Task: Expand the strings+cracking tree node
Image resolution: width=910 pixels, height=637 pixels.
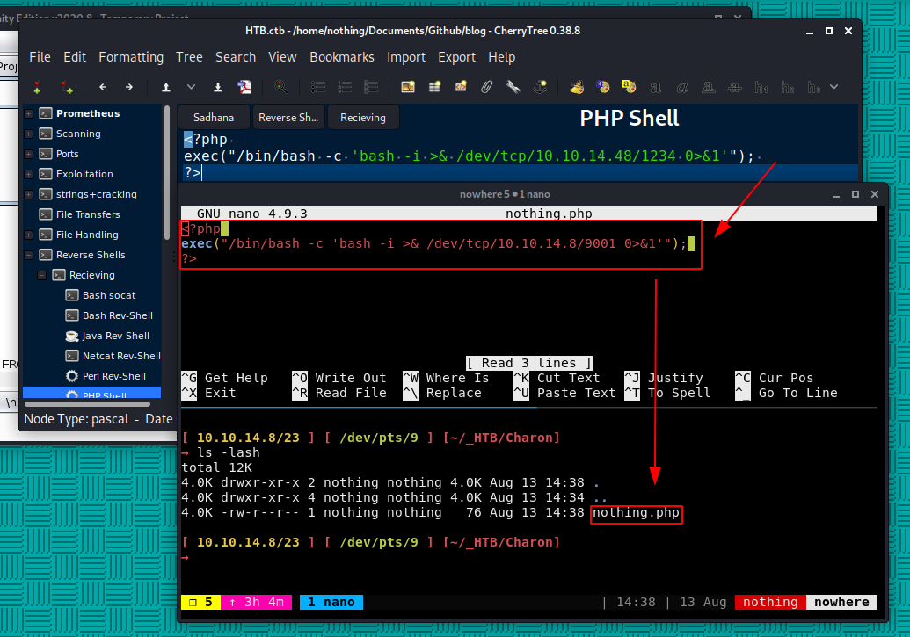Action: (x=28, y=195)
